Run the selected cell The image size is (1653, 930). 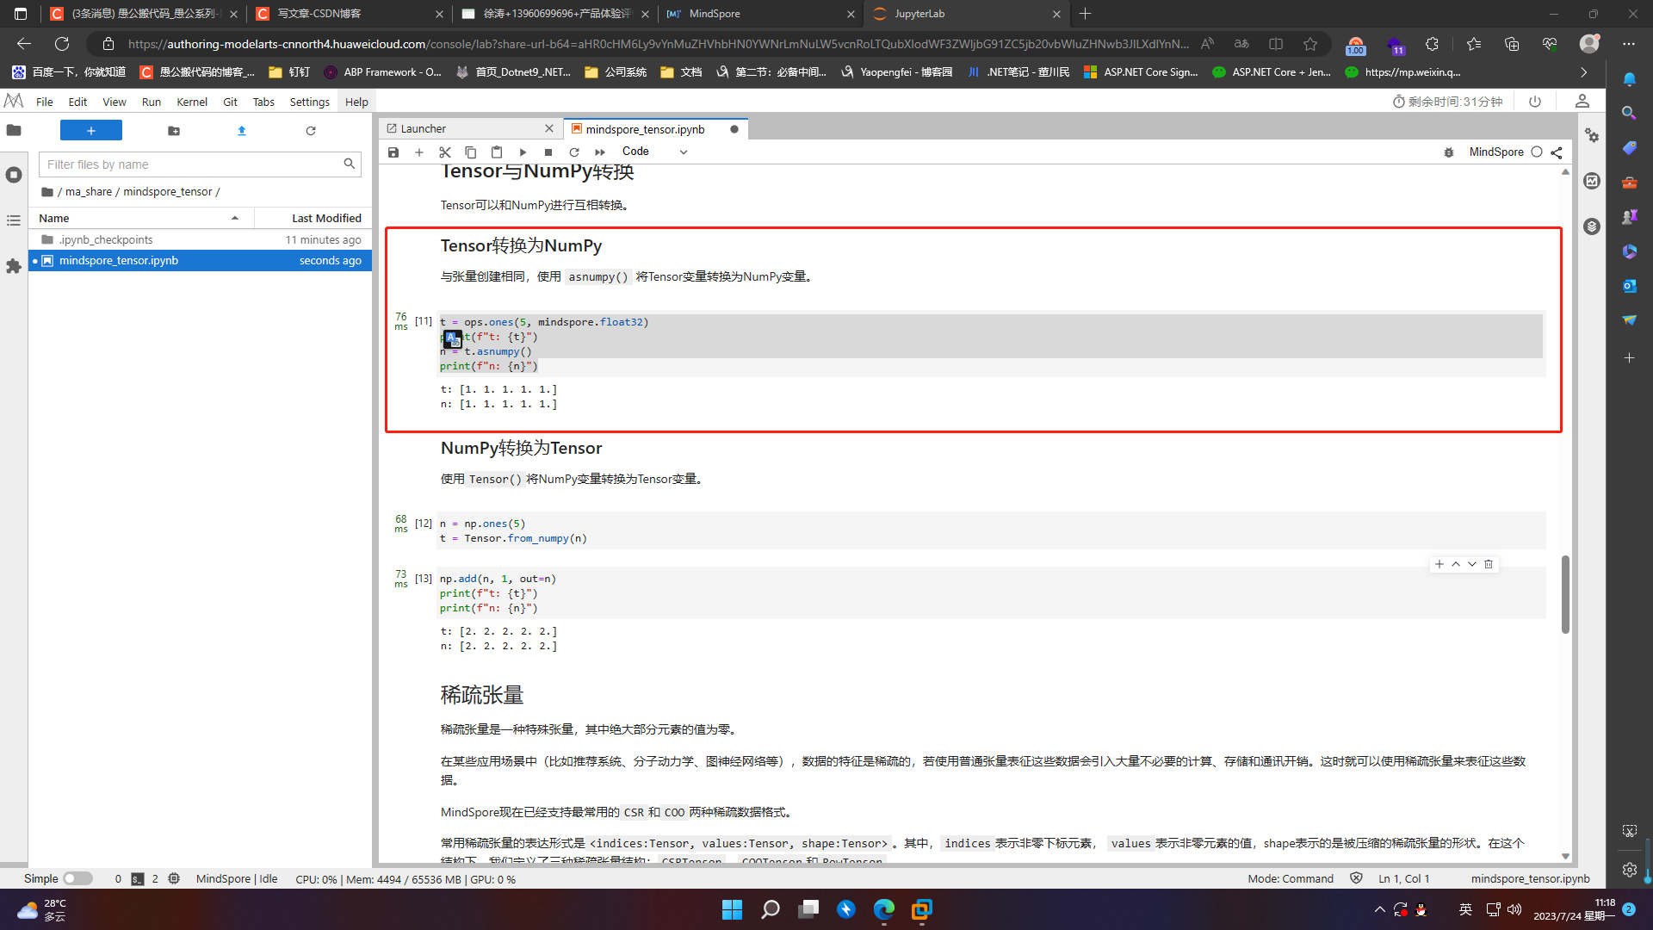point(523,152)
